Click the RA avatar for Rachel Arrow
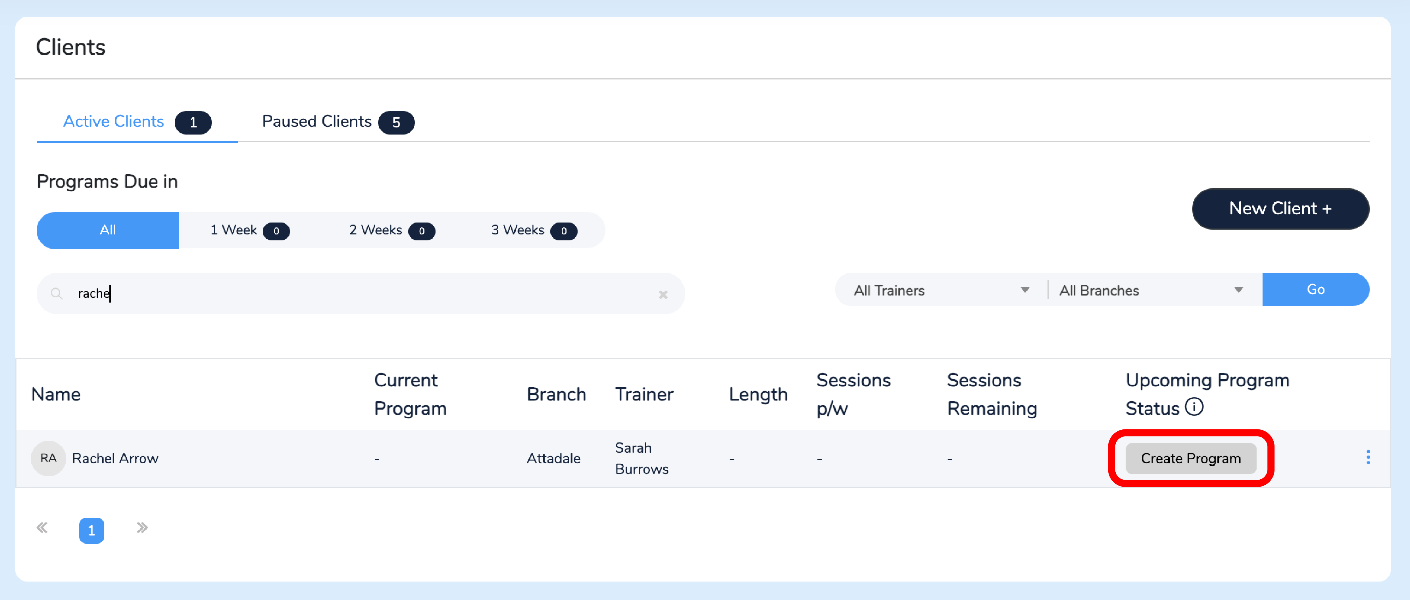 coord(48,458)
